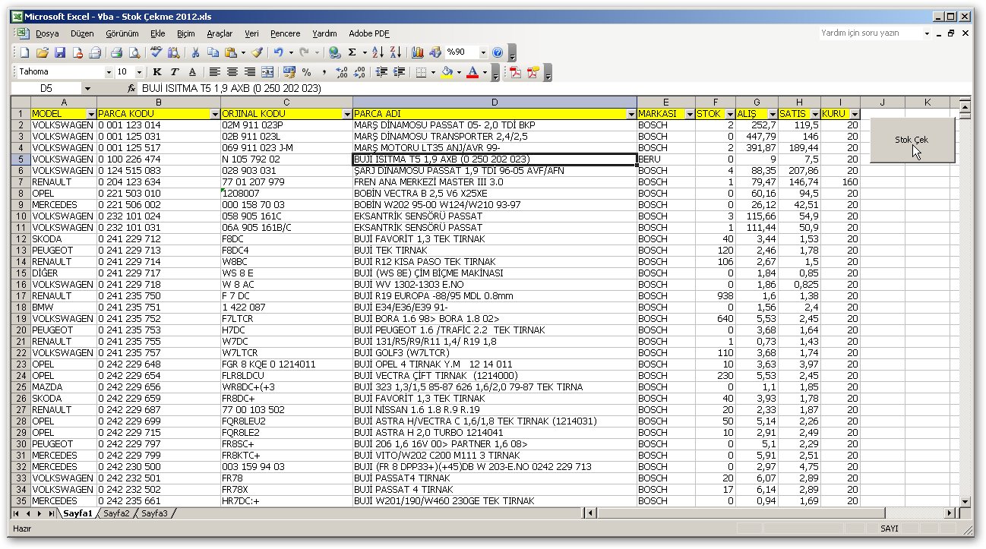The image size is (986, 549).
Task: Open the Name Box dropdown arrow
Action: (x=88, y=89)
